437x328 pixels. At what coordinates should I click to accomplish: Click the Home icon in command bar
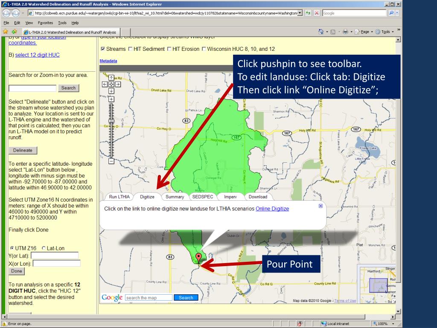[321, 32]
